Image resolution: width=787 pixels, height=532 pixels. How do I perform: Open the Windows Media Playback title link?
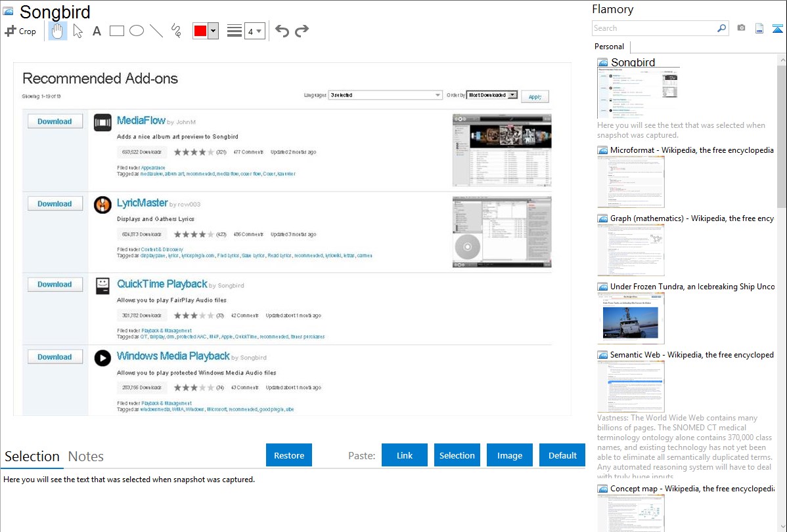pos(173,356)
